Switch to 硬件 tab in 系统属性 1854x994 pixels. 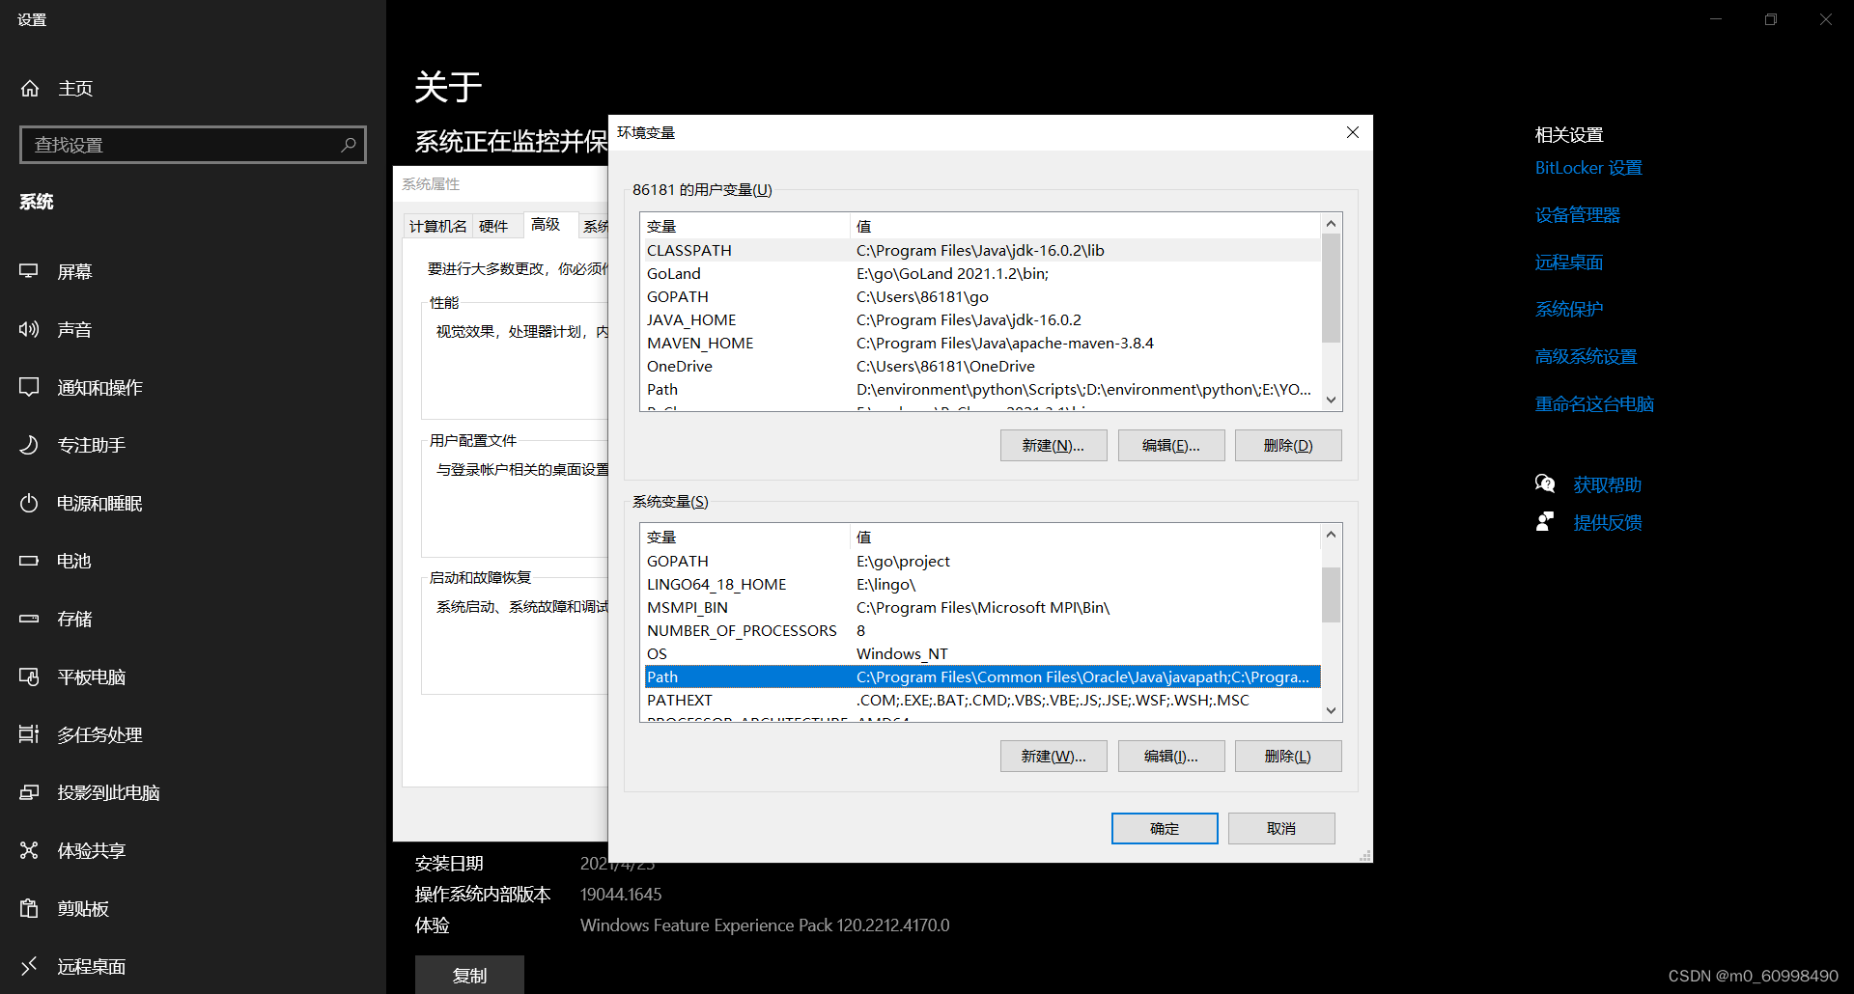(493, 226)
